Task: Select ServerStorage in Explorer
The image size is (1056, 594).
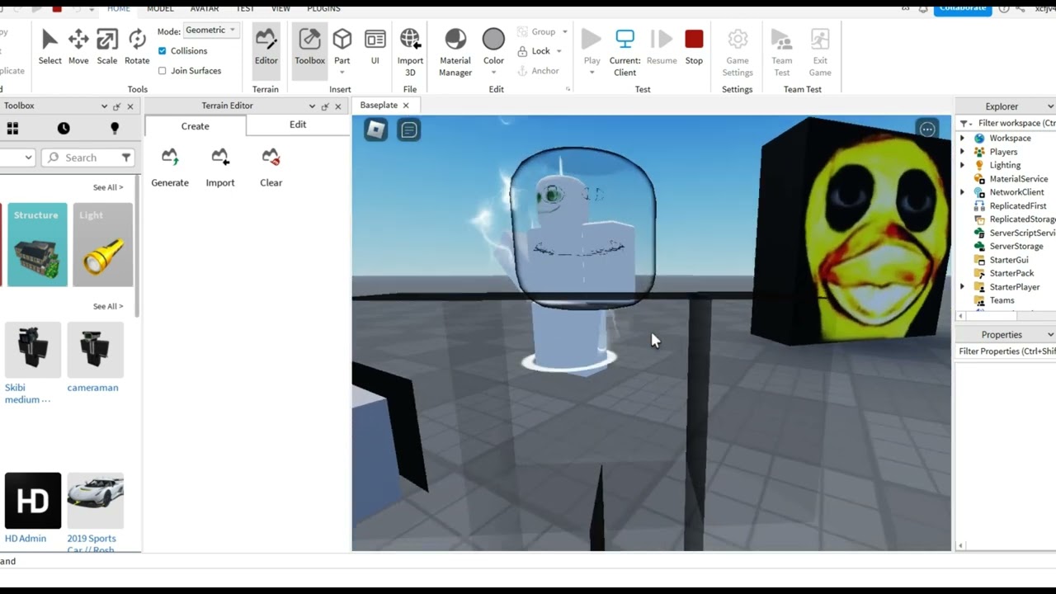Action: click(1016, 246)
